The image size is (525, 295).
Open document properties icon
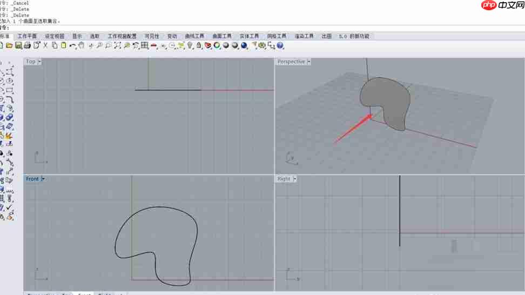coord(36,45)
